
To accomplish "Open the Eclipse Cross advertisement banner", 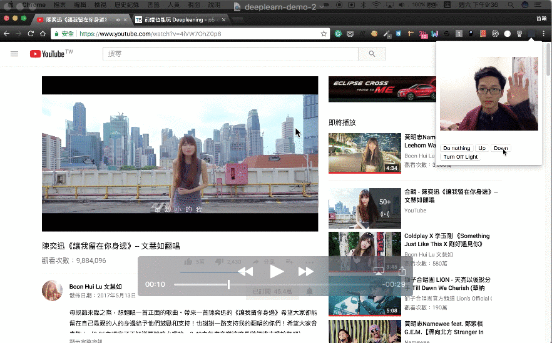I will pyautogui.click(x=382, y=89).
